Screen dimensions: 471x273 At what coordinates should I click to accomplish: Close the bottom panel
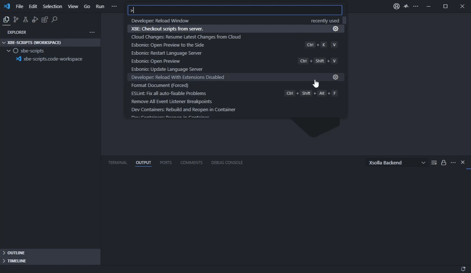click(463, 162)
